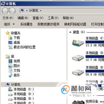104x104 pixels.
Task: Click the 文档 documents library icon
Action: click(10, 71)
